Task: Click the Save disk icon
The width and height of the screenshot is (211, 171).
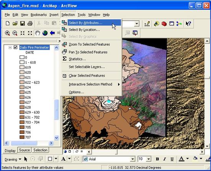Action: 23,23
